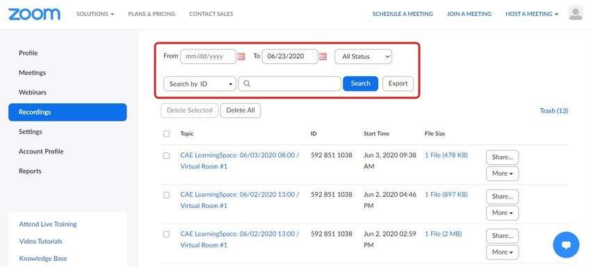The height and width of the screenshot is (267, 591).
Task: Open the Search by ID dropdown
Action: click(x=200, y=84)
